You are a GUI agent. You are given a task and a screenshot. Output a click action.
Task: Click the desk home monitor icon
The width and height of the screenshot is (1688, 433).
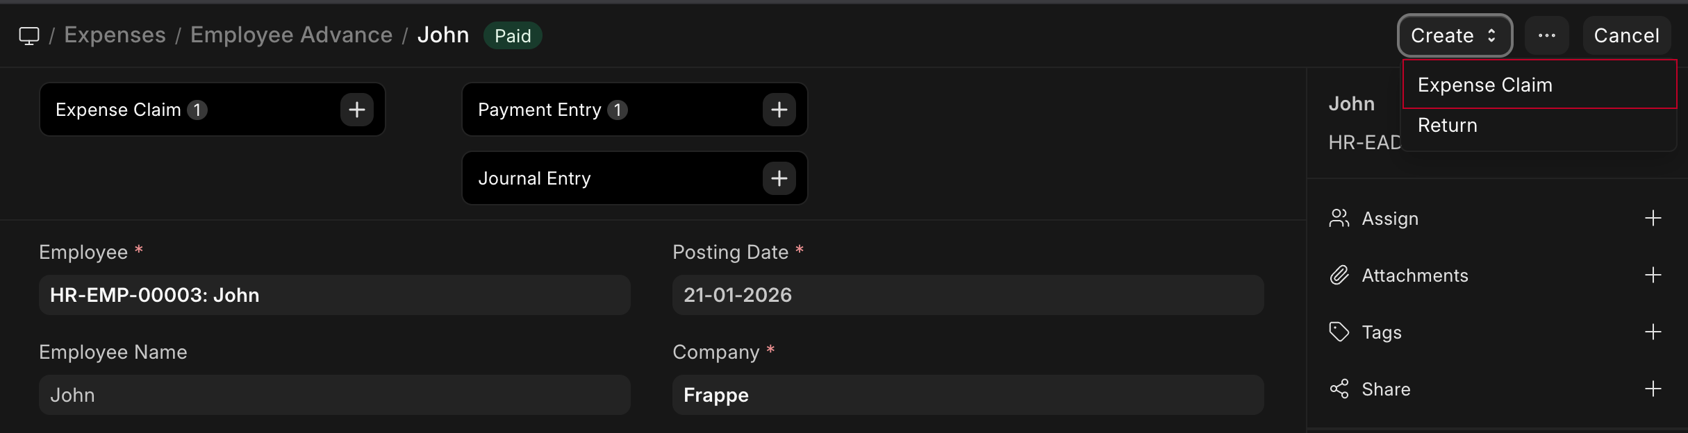click(x=29, y=35)
